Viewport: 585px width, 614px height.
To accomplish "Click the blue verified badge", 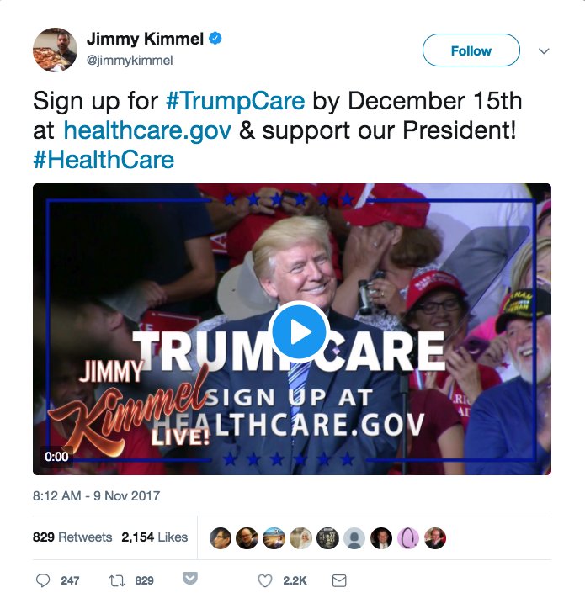I will coord(215,39).
